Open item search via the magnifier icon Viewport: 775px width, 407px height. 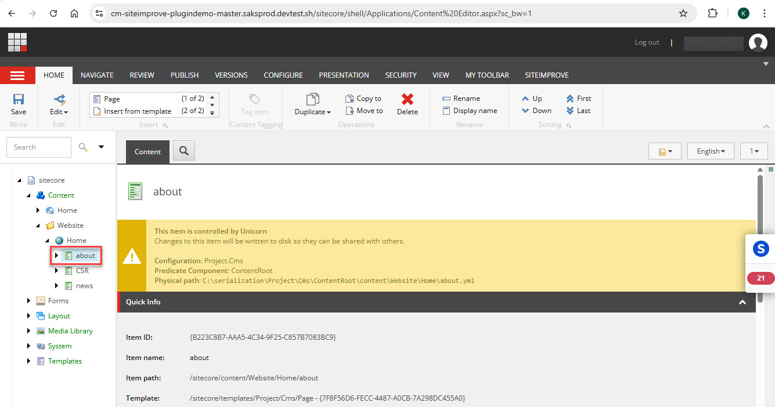[x=183, y=151]
